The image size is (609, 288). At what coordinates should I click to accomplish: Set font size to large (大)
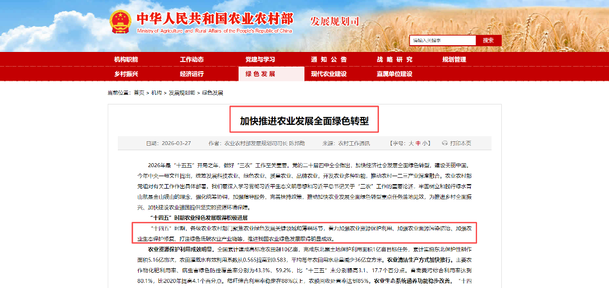(x=411, y=143)
